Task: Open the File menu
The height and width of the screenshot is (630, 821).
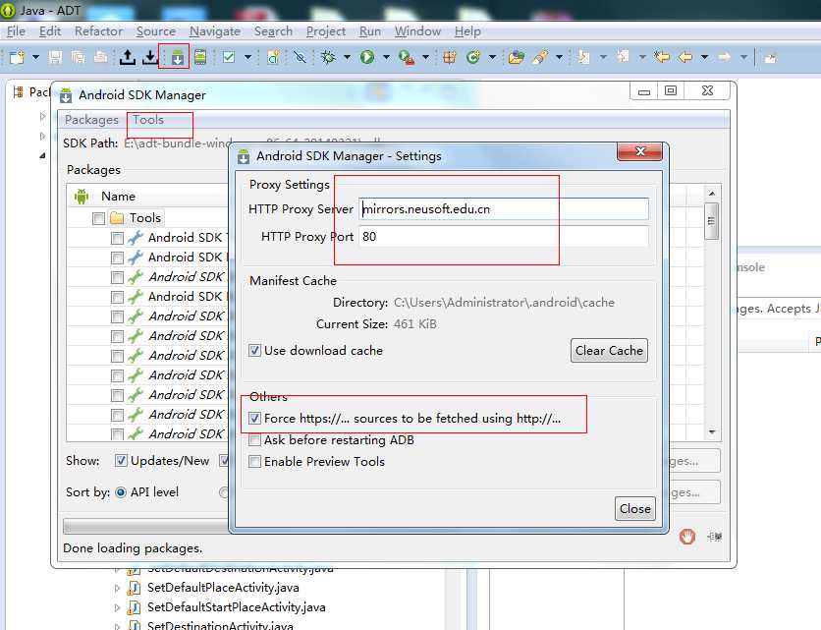Action: (16, 31)
